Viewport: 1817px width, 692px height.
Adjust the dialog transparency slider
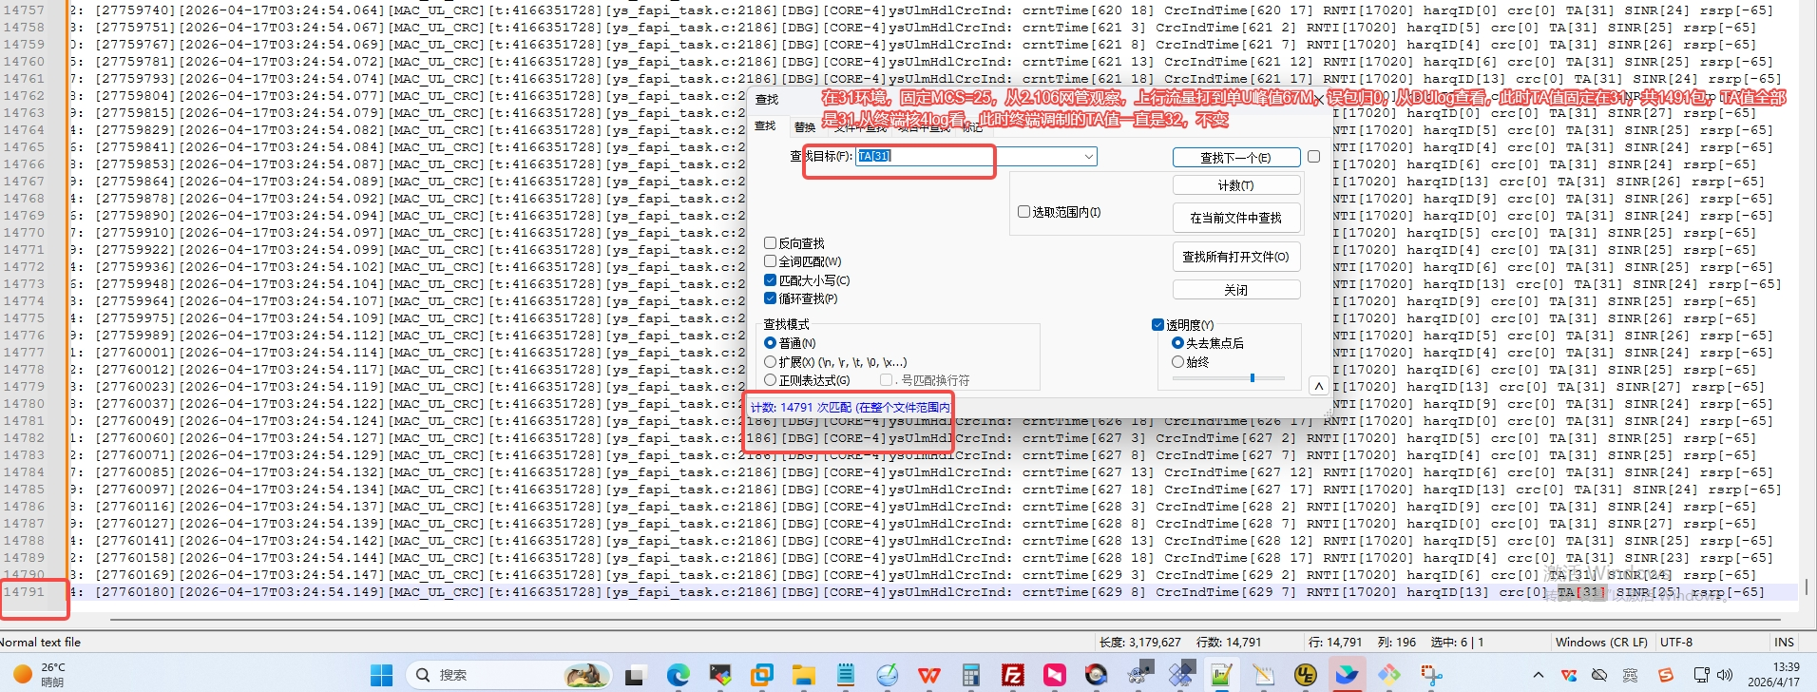(x=1252, y=378)
